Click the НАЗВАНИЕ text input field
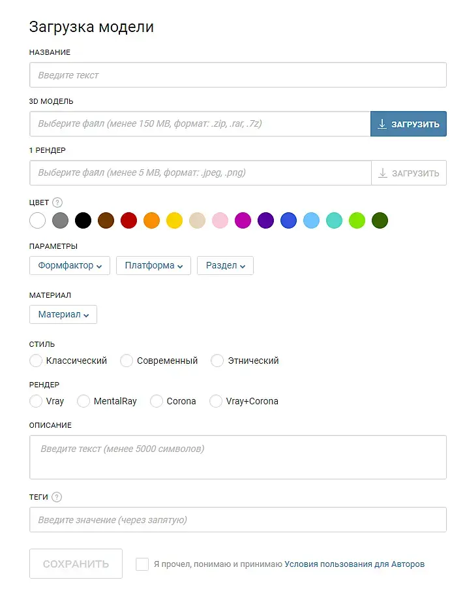The height and width of the screenshot is (595, 465). [237, 75]
